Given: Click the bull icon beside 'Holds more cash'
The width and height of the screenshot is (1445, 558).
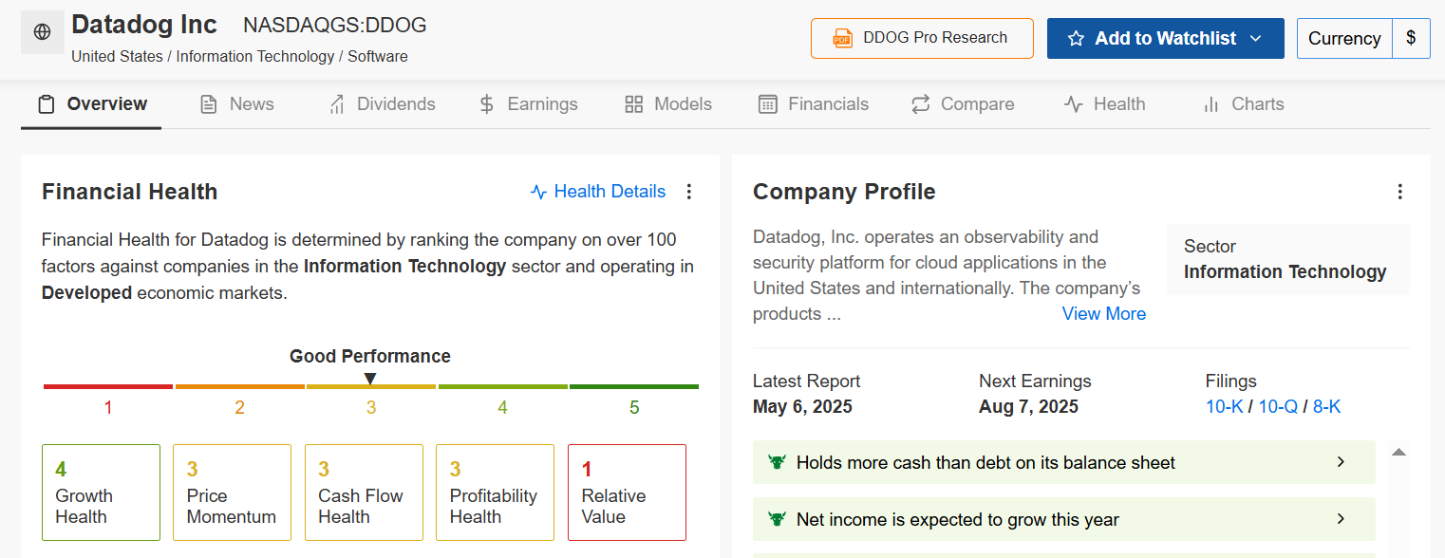Looking at the screenshot, I should [x=778, y=462].
